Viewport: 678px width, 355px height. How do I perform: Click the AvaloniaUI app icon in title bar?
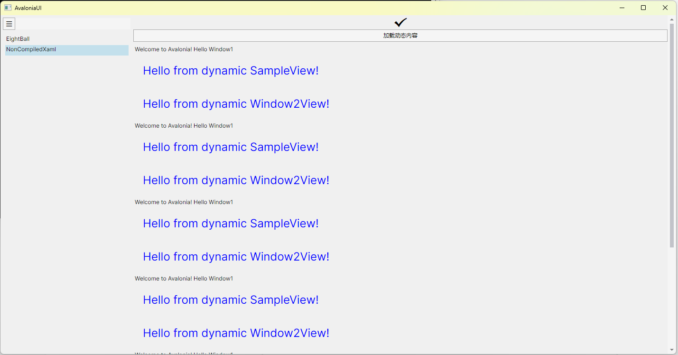pyautogui.click(x=8, y=8)
